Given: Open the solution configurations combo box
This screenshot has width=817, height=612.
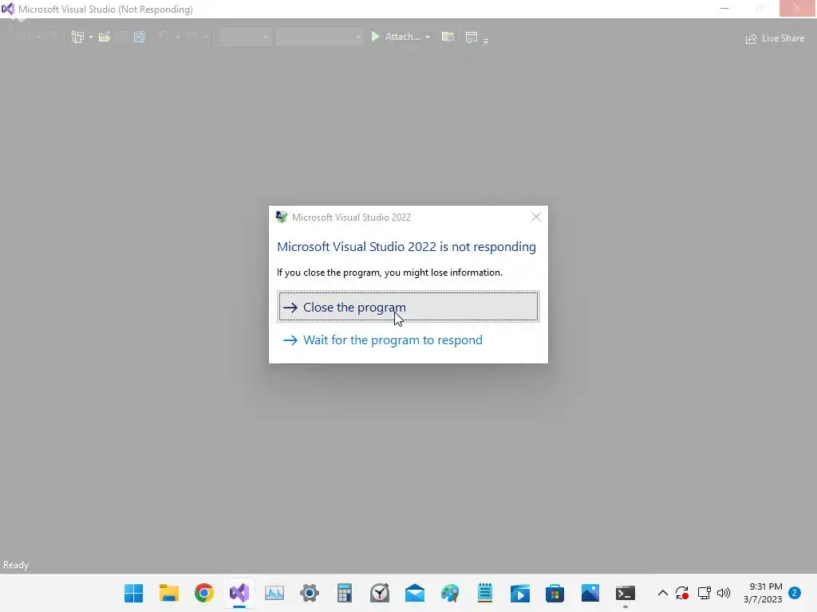Looking at the screenshot, I should pyautogui.click(x=245, y=37).
